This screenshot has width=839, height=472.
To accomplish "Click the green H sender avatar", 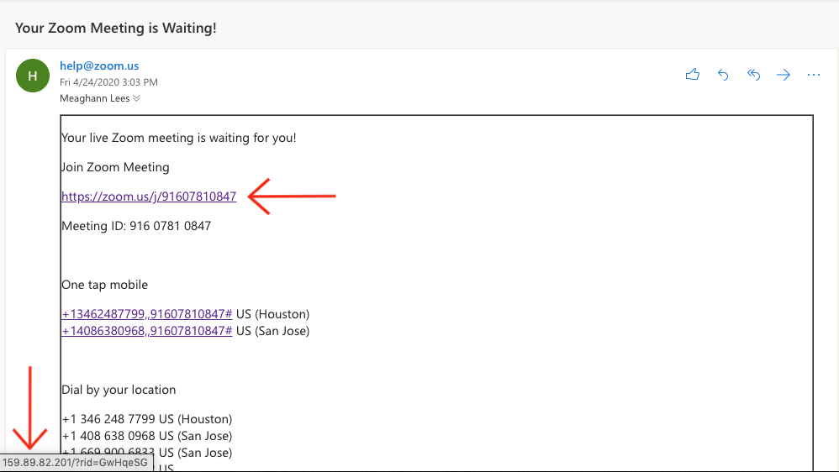I will [x=33, y=76].
